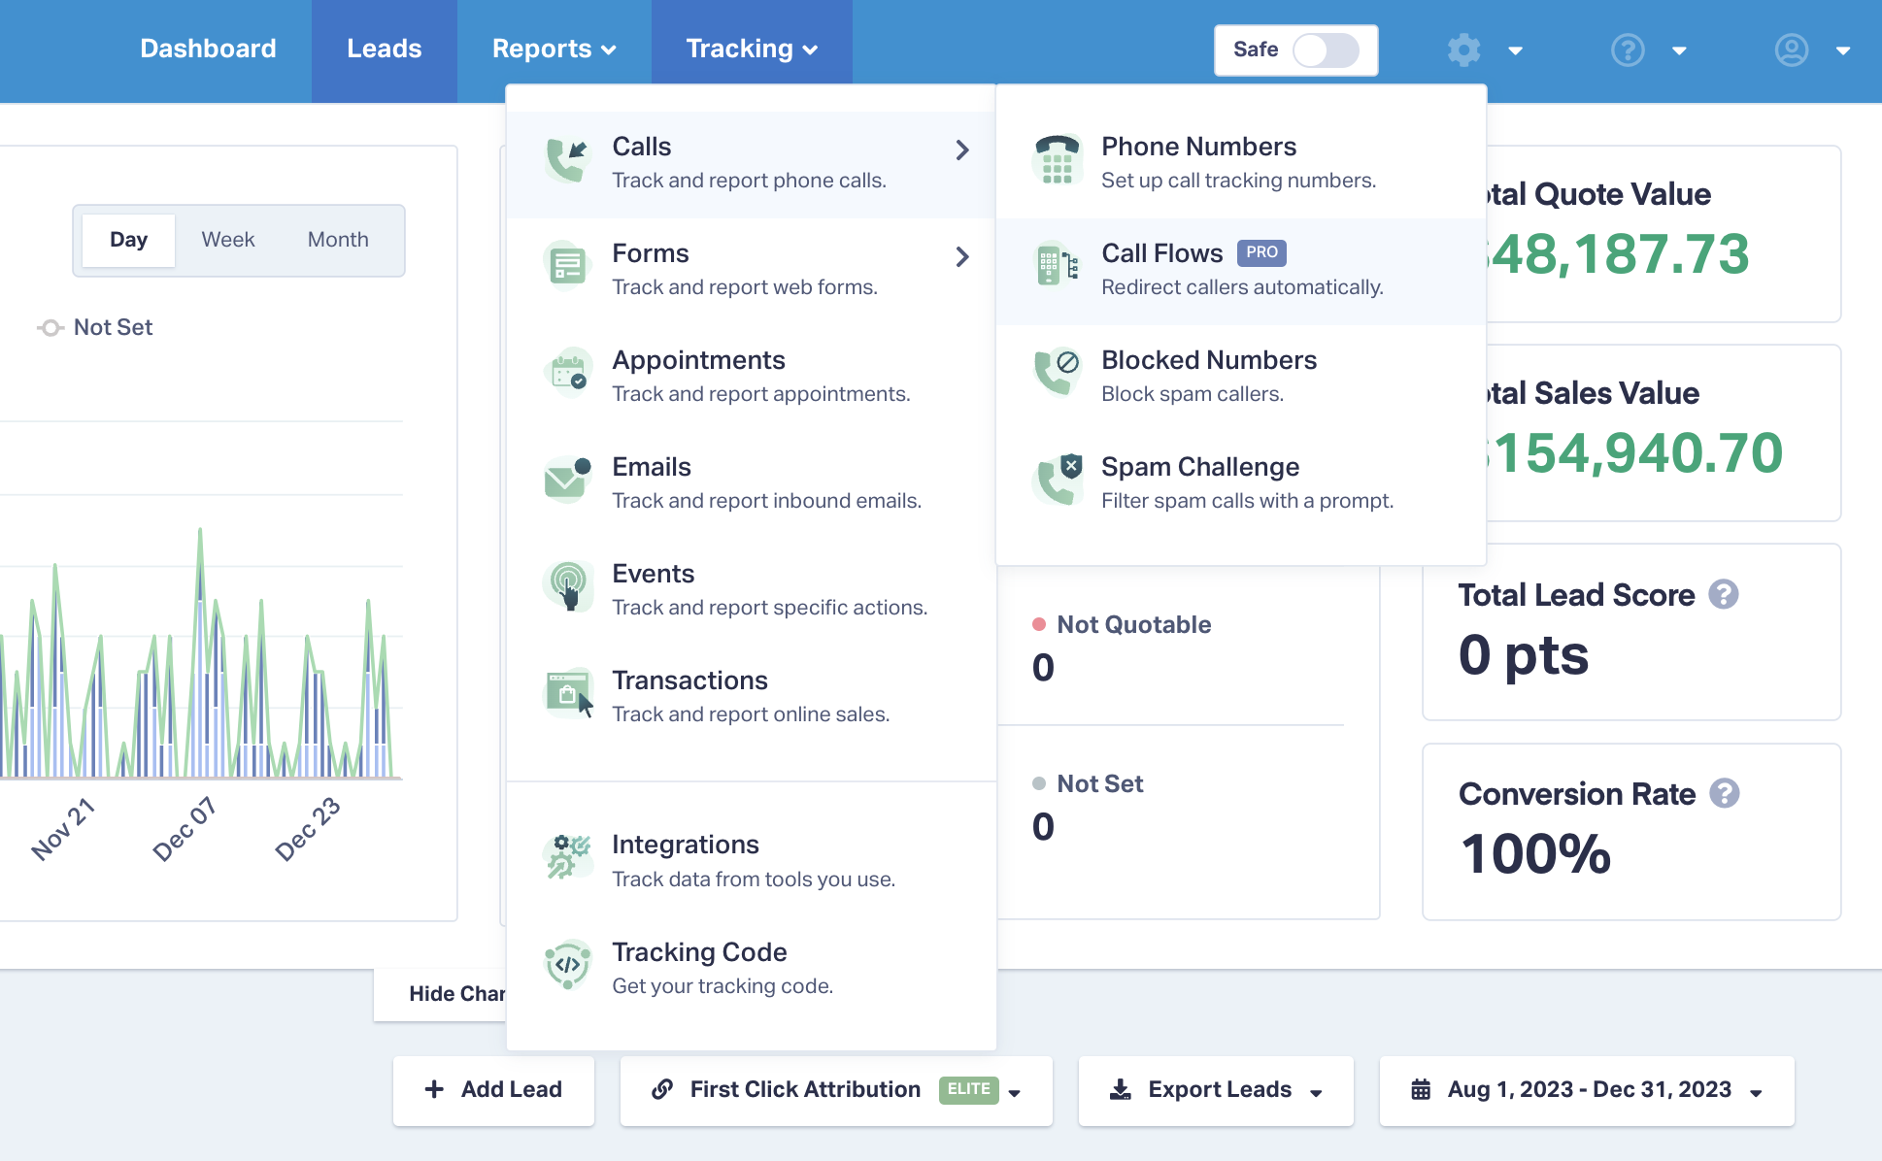
Task: Click the Blocked Numbers phone icon
Action: click(1057, 373)
